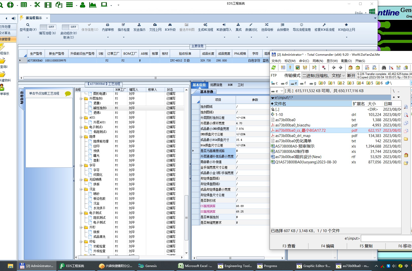Click the 修复ECN丢流程 wrench icon

point(324,25)
